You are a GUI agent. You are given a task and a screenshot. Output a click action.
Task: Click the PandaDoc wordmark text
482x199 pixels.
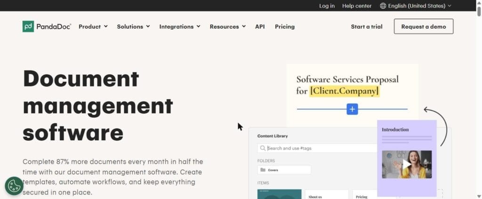[x=54, y=27]
